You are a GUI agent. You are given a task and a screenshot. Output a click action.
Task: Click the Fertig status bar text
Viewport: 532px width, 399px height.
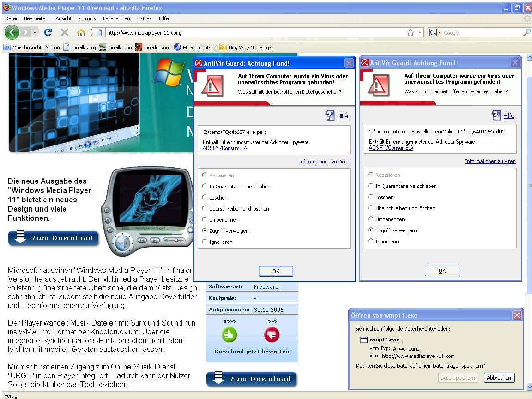tap(11, 396)
